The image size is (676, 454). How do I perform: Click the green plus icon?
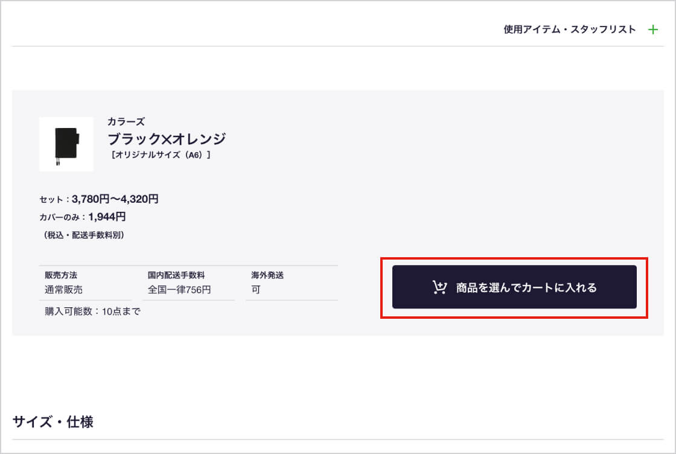[652, 30]
